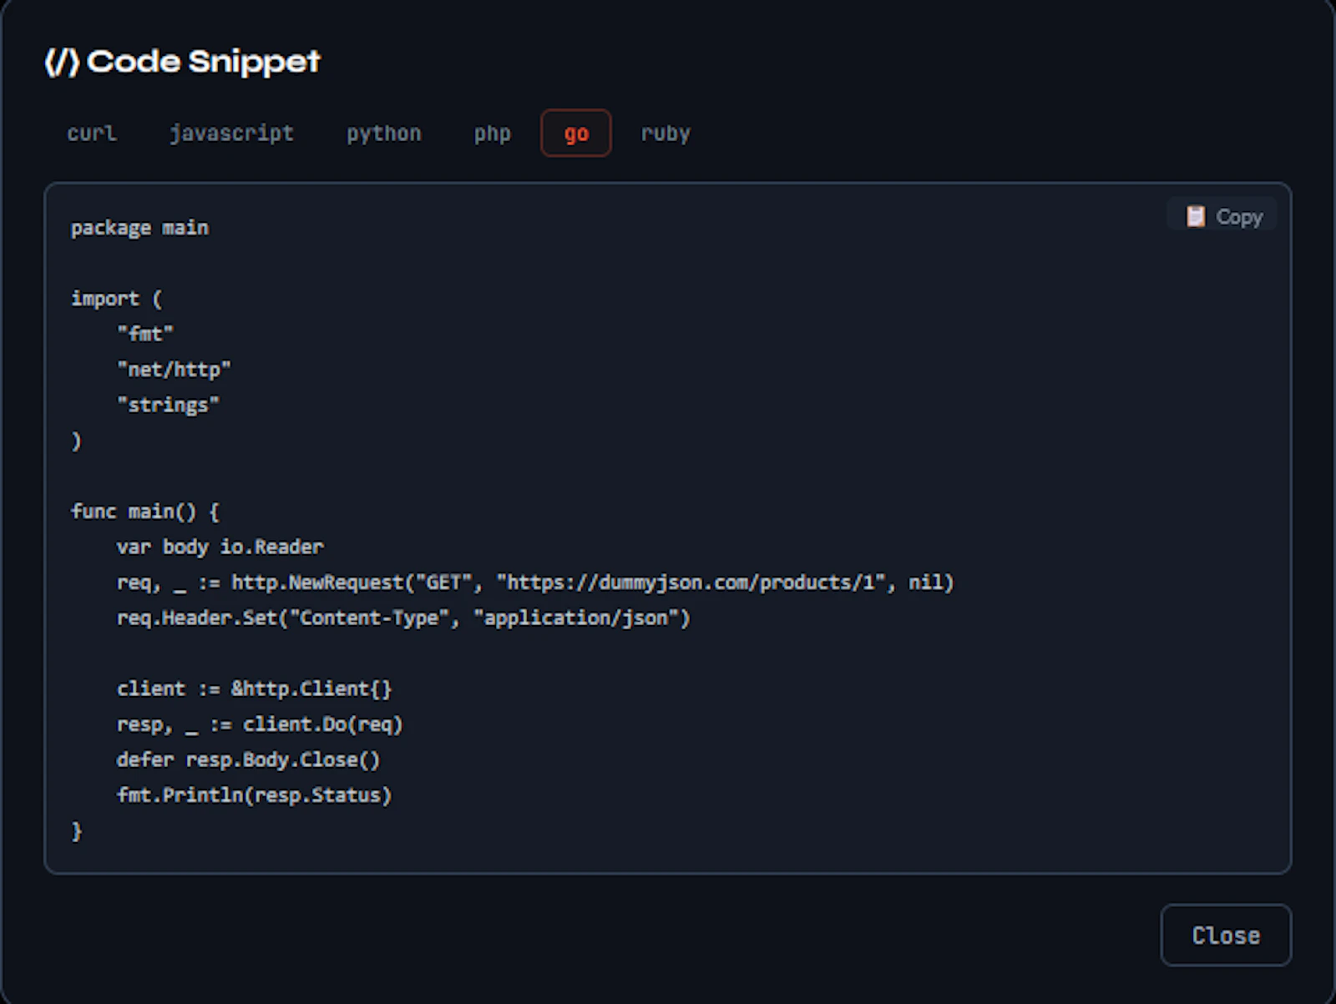Click the 'Code Snippet' heading text
The image size is (1336, 1004).
tap(204, 62)
